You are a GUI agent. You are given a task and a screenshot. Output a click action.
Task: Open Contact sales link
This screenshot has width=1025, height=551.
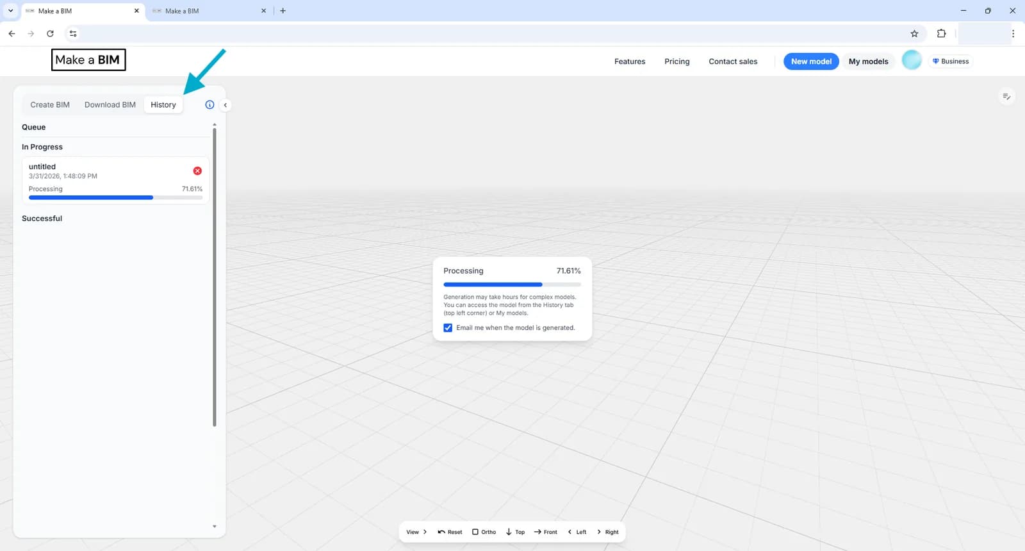click(733, 62)
